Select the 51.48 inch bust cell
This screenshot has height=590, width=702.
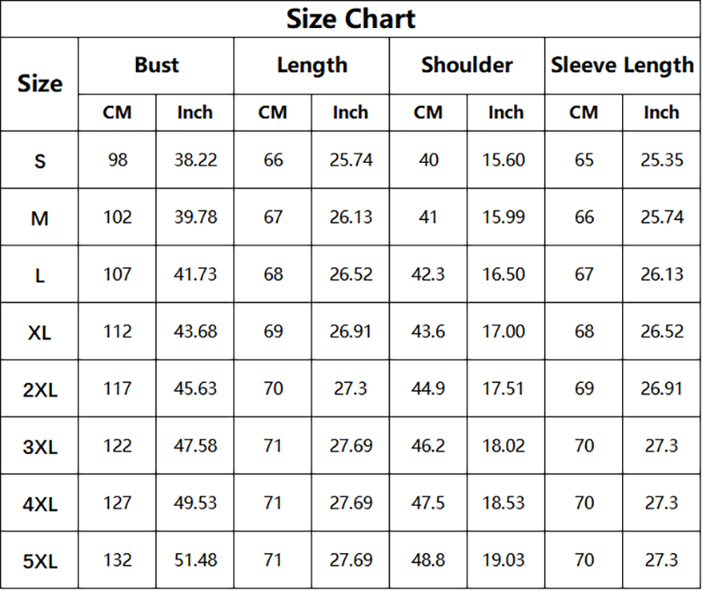195,559
